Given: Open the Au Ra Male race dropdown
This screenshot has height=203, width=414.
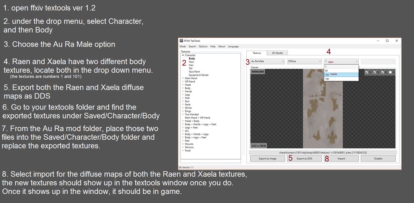Looking at the screenshot, I should 267,61.
